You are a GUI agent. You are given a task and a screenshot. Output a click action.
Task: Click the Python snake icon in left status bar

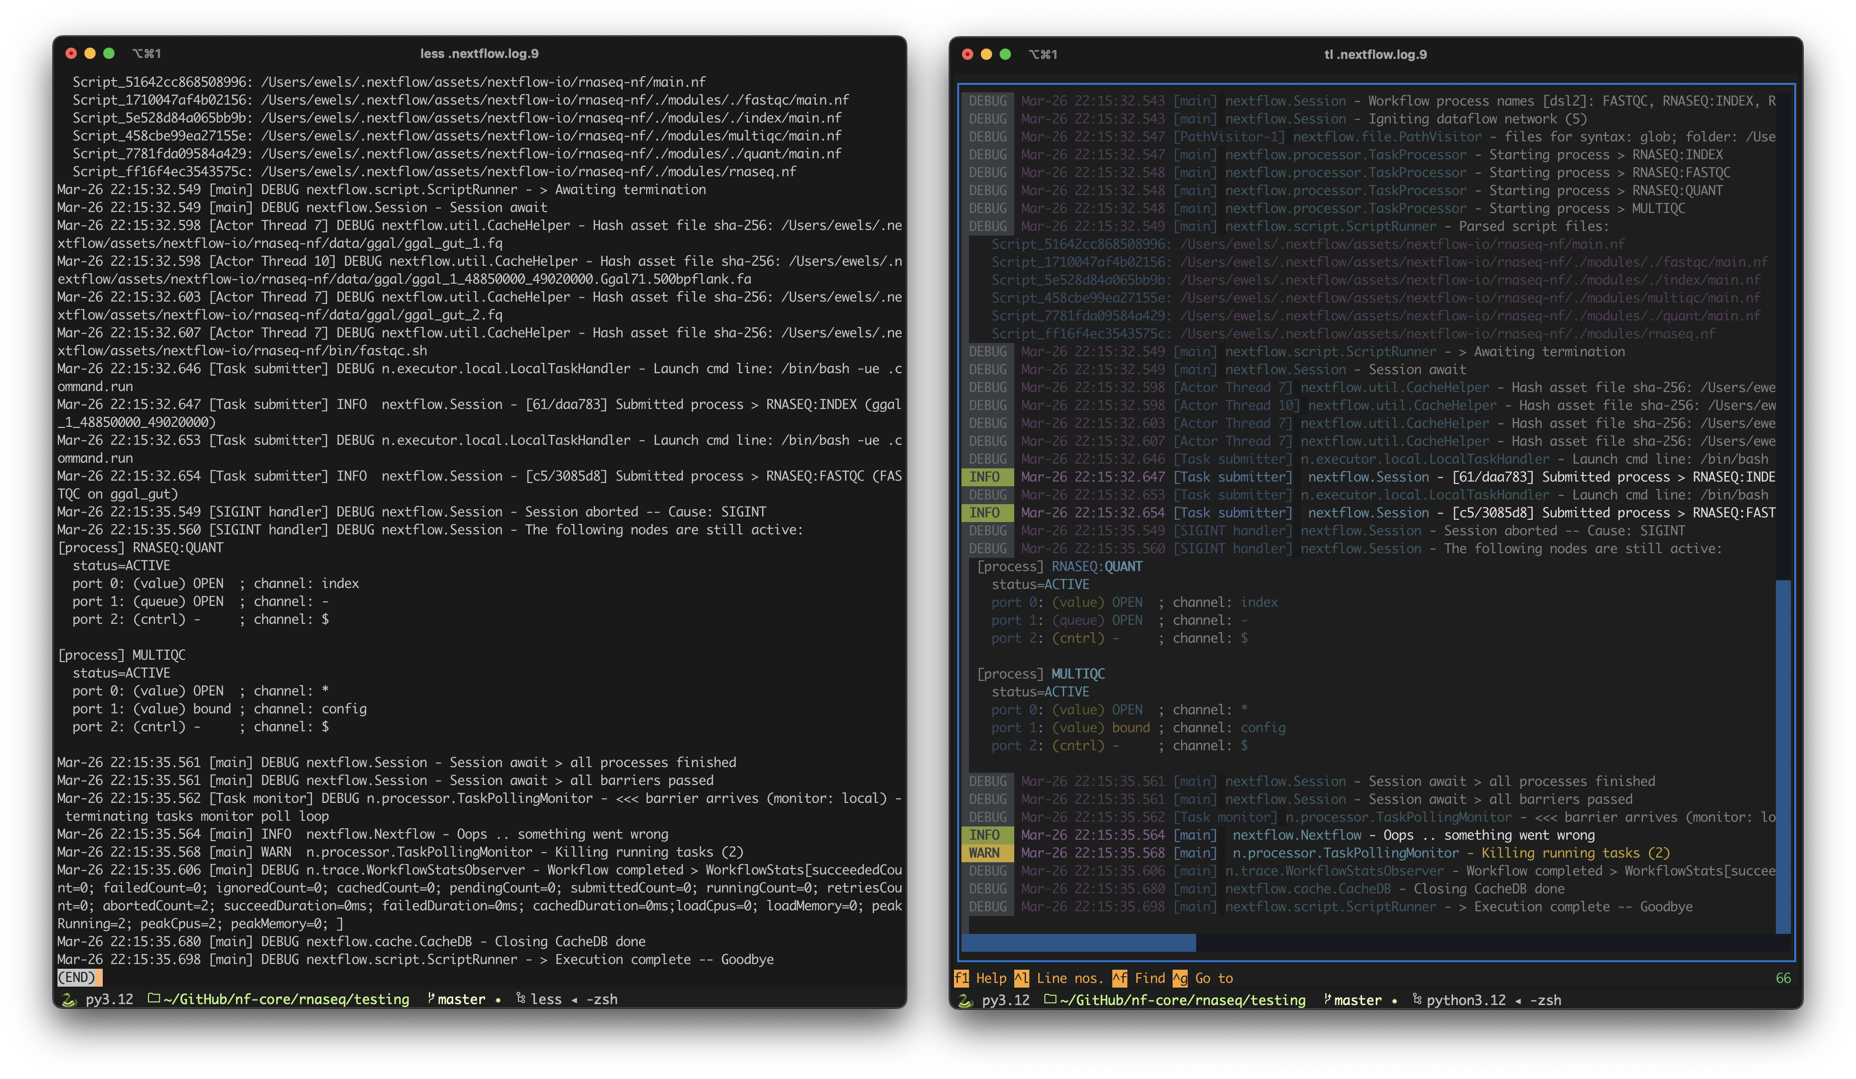68,999
